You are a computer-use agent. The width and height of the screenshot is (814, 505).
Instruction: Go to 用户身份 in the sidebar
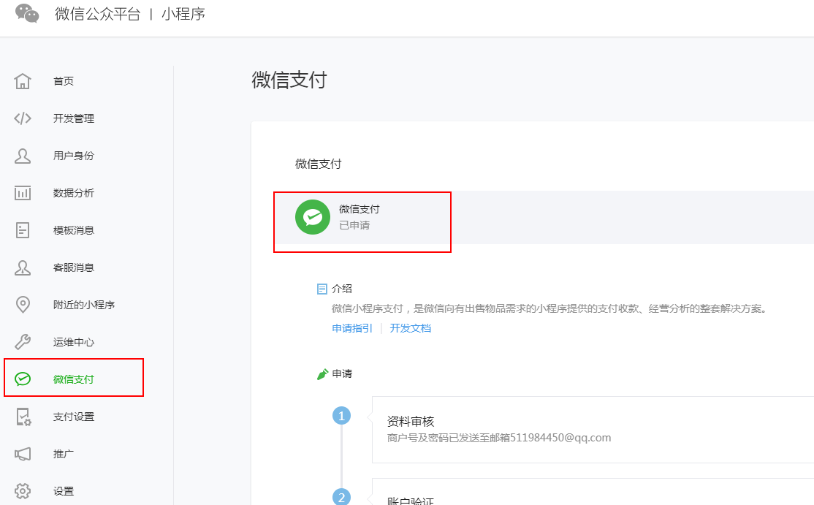point(74,156)
